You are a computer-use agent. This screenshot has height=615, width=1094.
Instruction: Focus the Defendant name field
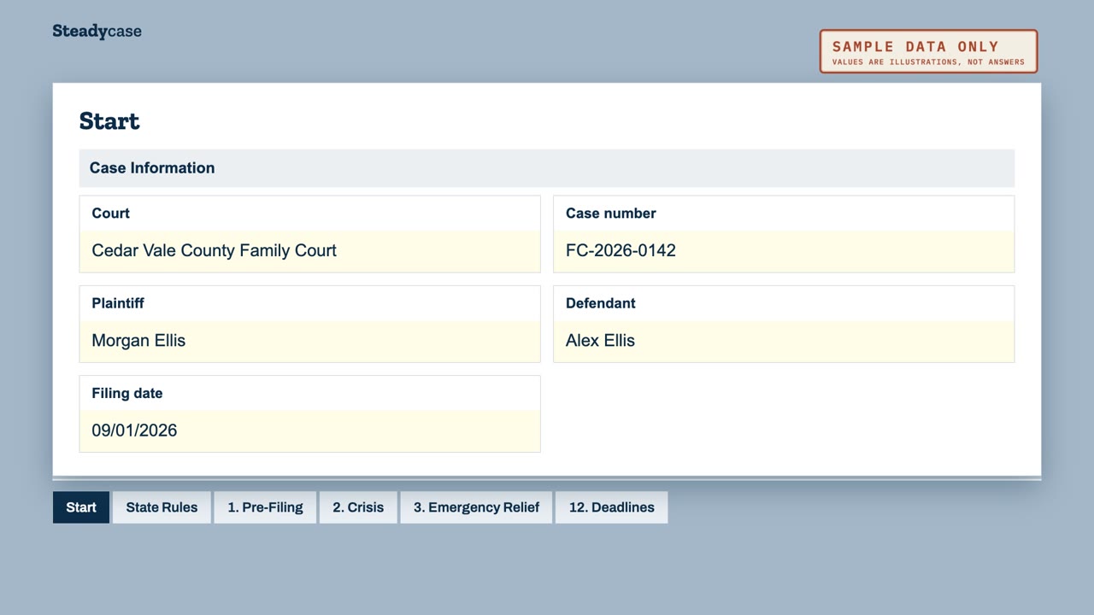pyautogui.click(x=784, y=341)
